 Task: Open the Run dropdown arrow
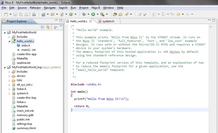click(x=98, y=14)
